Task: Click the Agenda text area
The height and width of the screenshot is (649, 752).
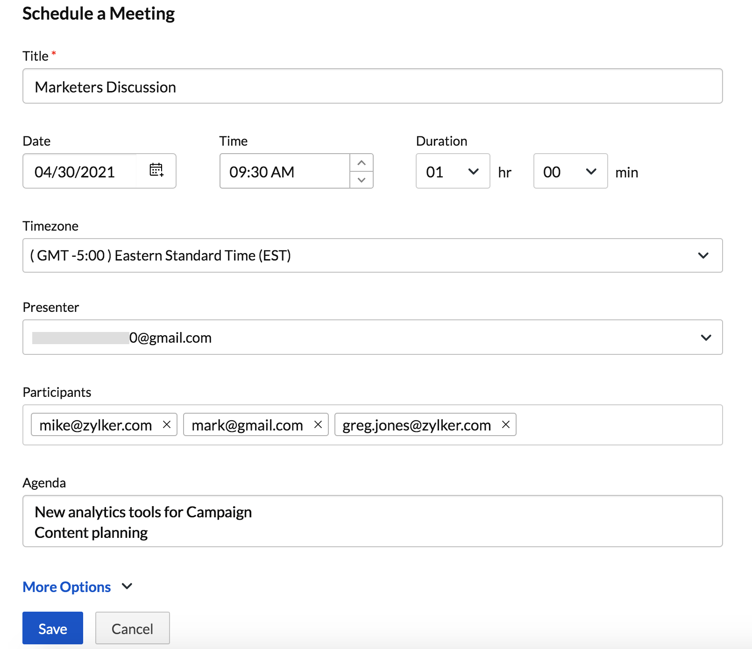Action: click(x=372, y=521)
